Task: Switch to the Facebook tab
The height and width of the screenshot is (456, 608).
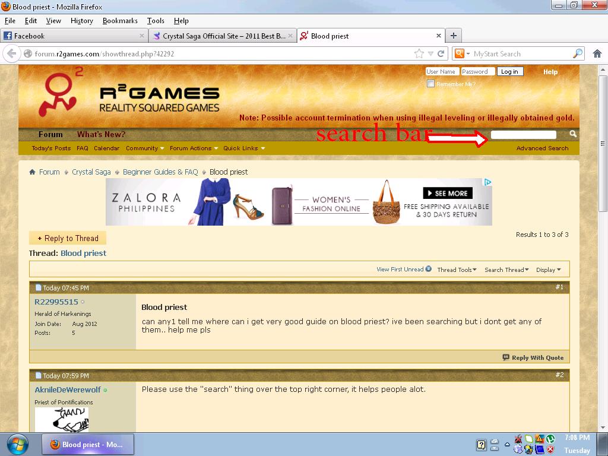Action: (x=71, y=36)
